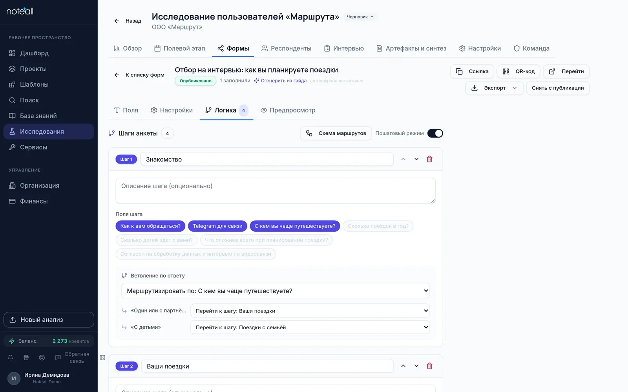The image size is (628, 392).
Task: Open Дашборд in sidebar
Action: 49,53
